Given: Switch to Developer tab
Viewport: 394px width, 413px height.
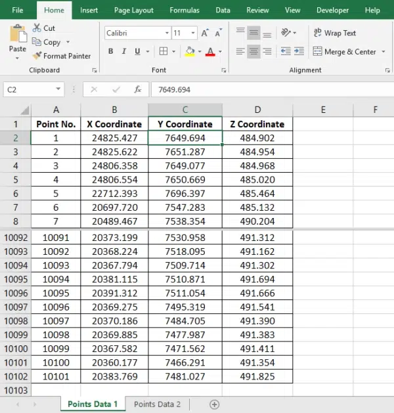Looking at the screenshot, I should tap(332, 10).
